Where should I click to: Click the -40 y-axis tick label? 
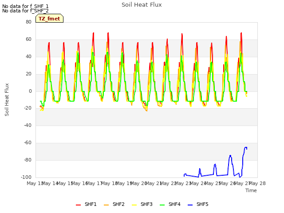pyautogui.click(x=28, y=125)
